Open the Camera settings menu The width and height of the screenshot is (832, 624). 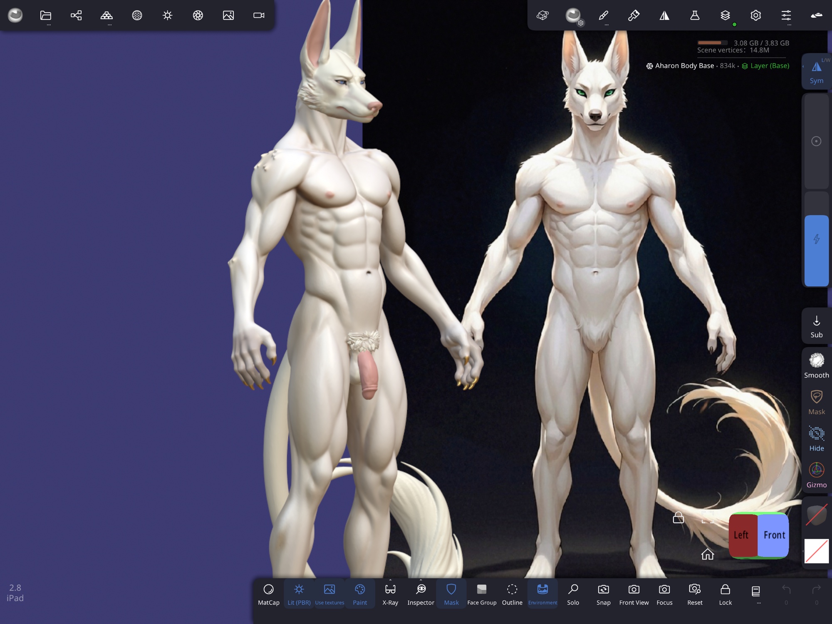coord(259,15)
